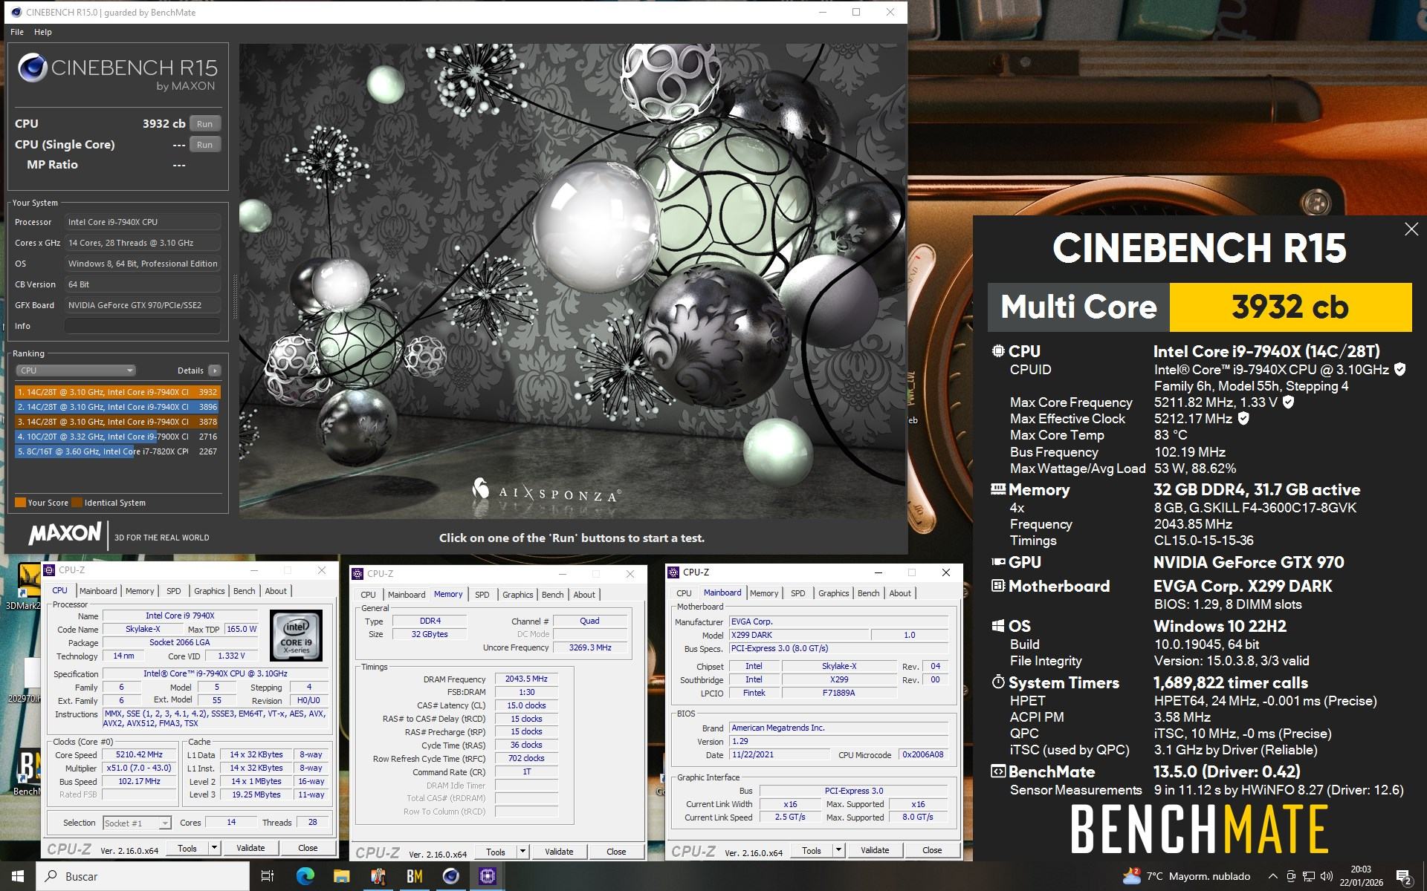Image resolution: width=1427 pixels, height=891 pixels.
Task: Open File Explorer from taskbar
Action: [x=341, y=876]
